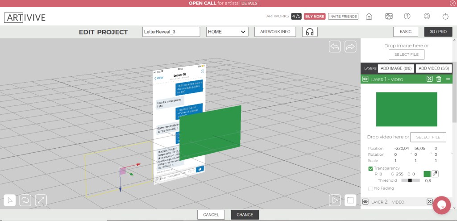Click the CHANGE button
This screenshot has height=221, width=457.
pyautogui.click(x=245, y=215)
